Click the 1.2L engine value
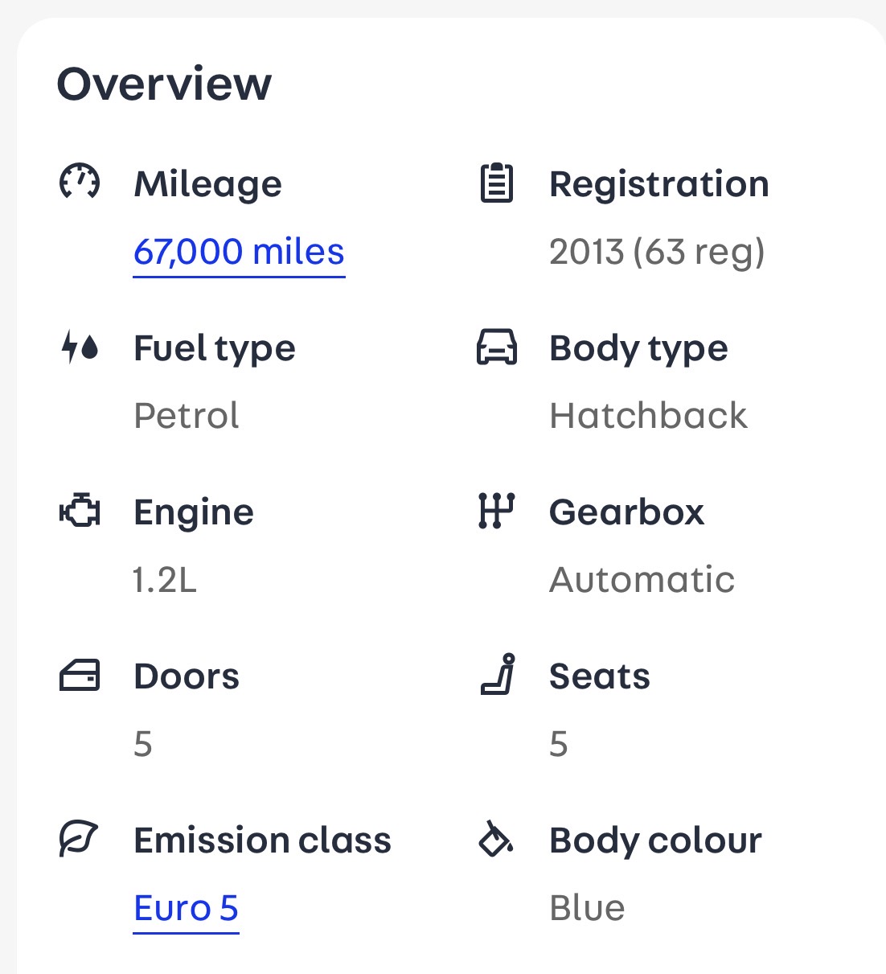 (x=165, y=580)
